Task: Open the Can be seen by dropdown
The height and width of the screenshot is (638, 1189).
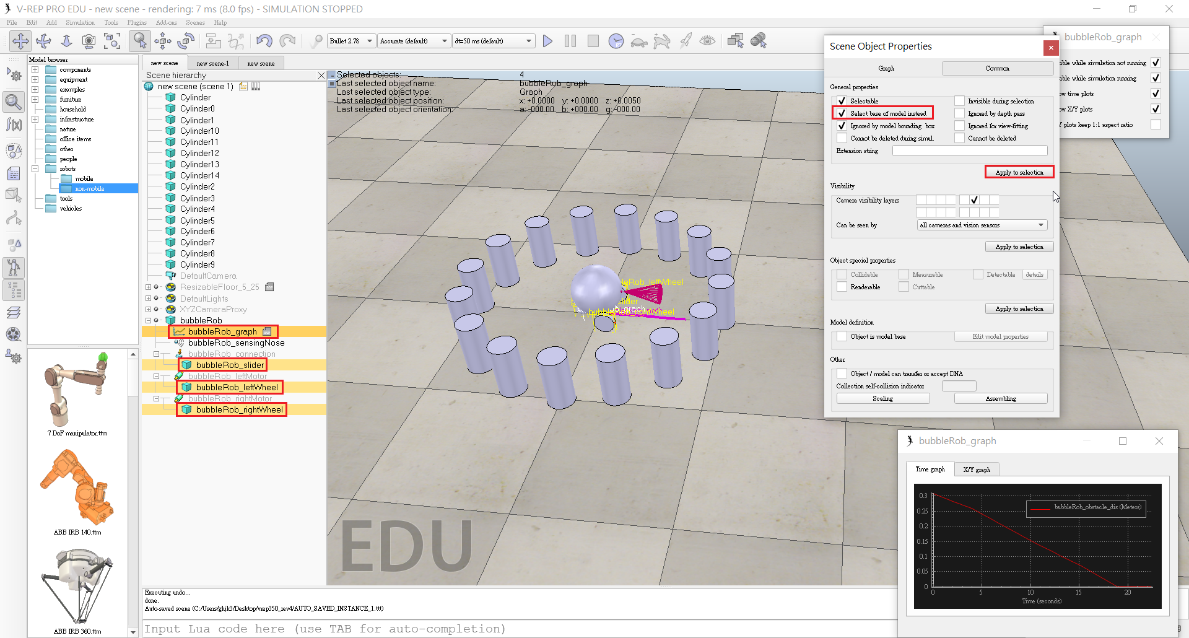Action: tap(982, 225)
